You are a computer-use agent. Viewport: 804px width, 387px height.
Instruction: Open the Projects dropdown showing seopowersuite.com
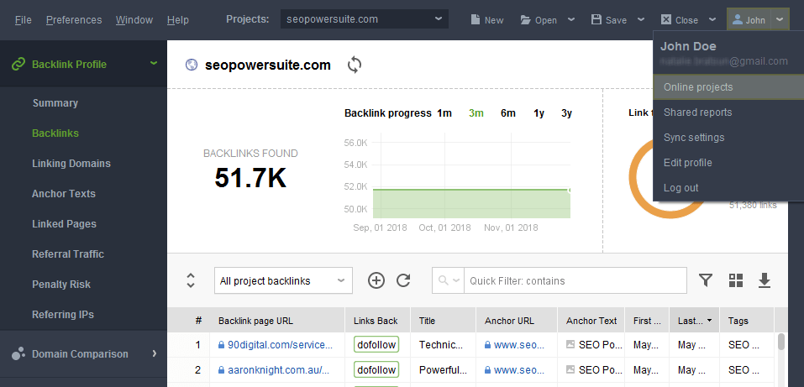(365, 19)
